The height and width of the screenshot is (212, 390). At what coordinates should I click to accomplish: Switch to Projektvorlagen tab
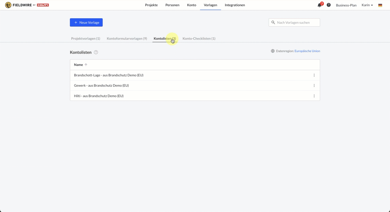point(85,39)
